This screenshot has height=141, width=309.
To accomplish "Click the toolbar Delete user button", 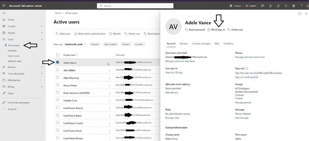I will pos(132,34).
